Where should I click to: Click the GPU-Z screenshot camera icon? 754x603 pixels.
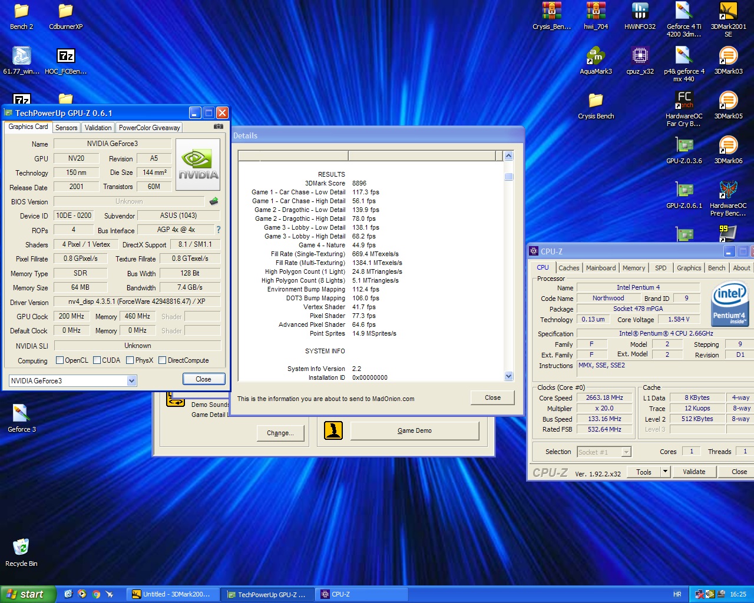[x=219, y=127]
